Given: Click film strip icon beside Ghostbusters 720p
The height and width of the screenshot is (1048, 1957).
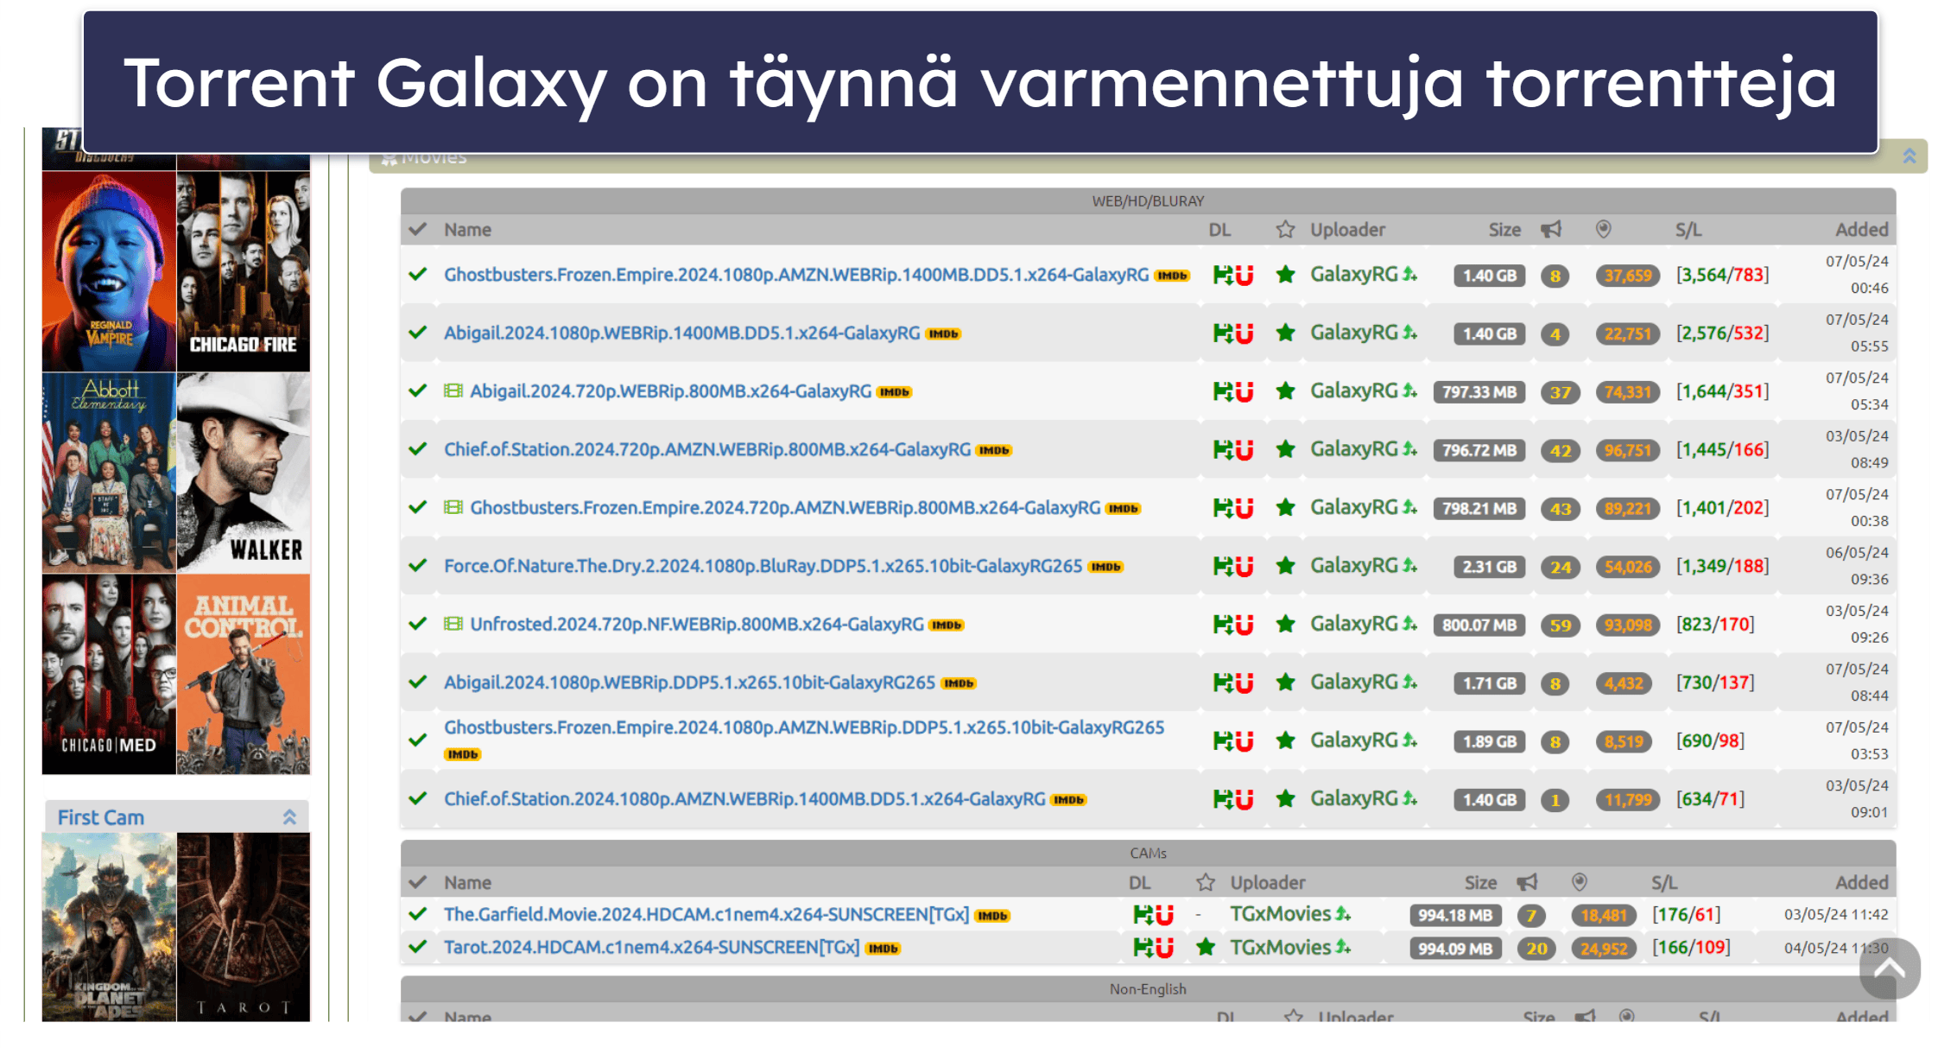Looking at the screenshot, I should point(453,507).
